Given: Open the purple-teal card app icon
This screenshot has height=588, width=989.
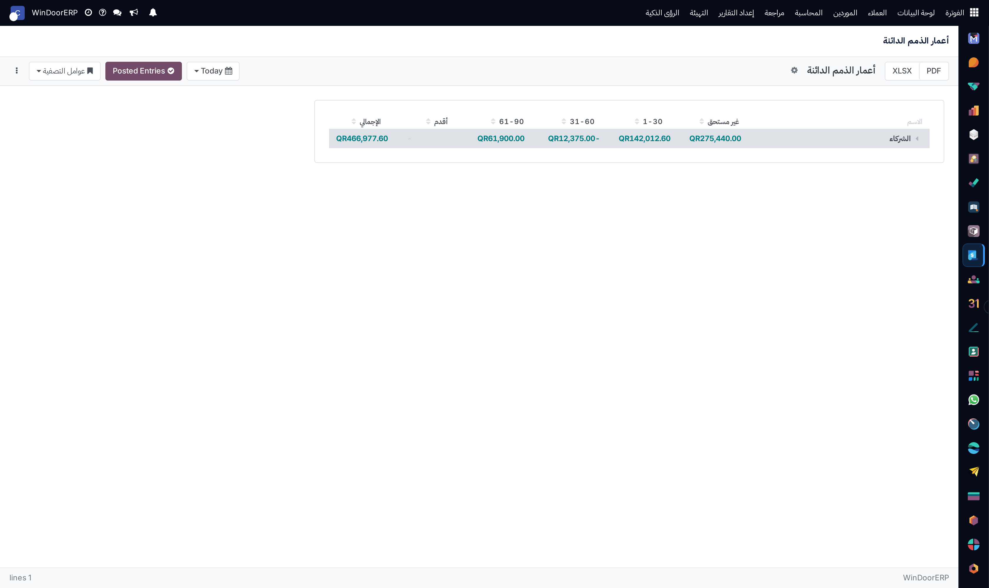Looking at the screenshot, I should [x=973, y=496].
